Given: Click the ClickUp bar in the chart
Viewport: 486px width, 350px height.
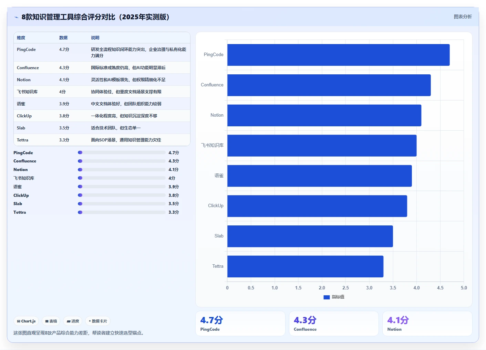Looking at the screenshot, I should 317,206.
